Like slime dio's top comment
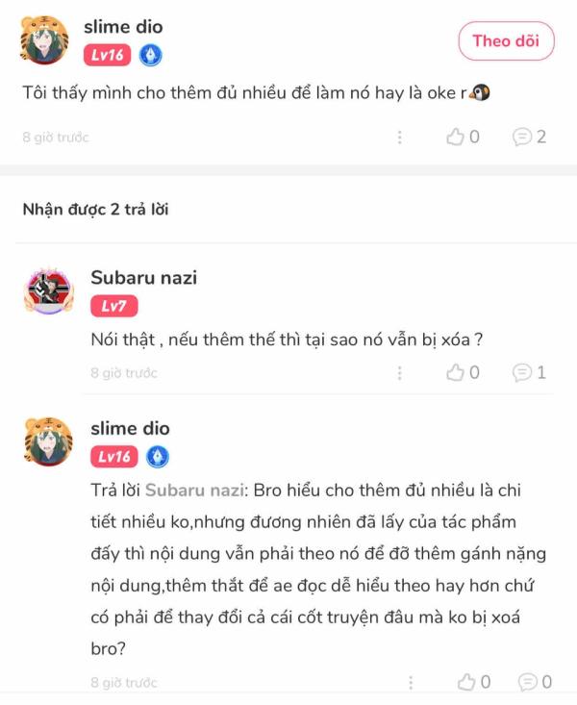Screen dimensions: 577x705 [x=463, y=137]
